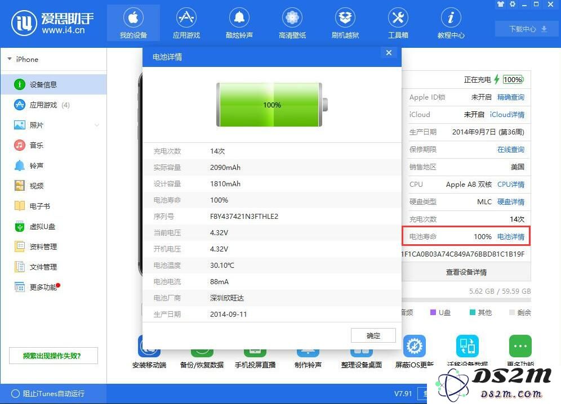Collapse the iPhone device tree

pyautogui.click(x=10, y=59)
